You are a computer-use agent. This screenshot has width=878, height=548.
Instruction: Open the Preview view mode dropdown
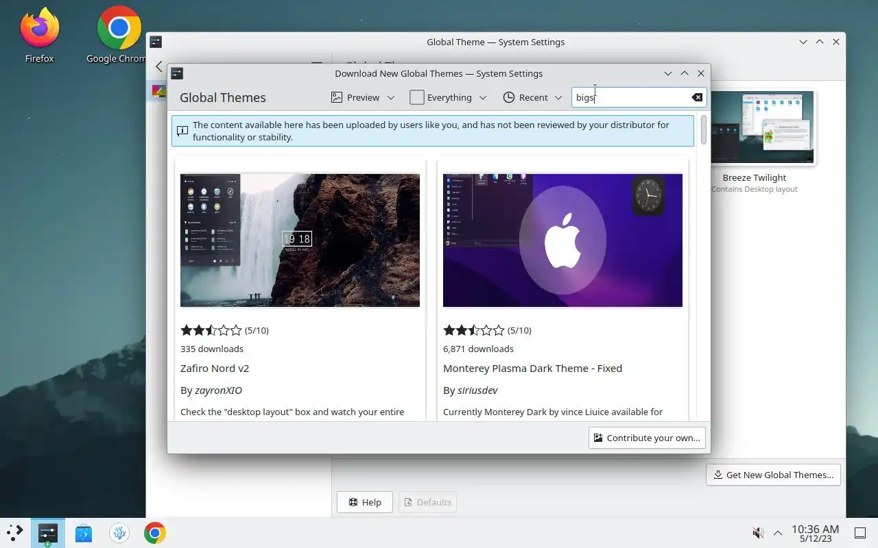click(x=363, y=97)
